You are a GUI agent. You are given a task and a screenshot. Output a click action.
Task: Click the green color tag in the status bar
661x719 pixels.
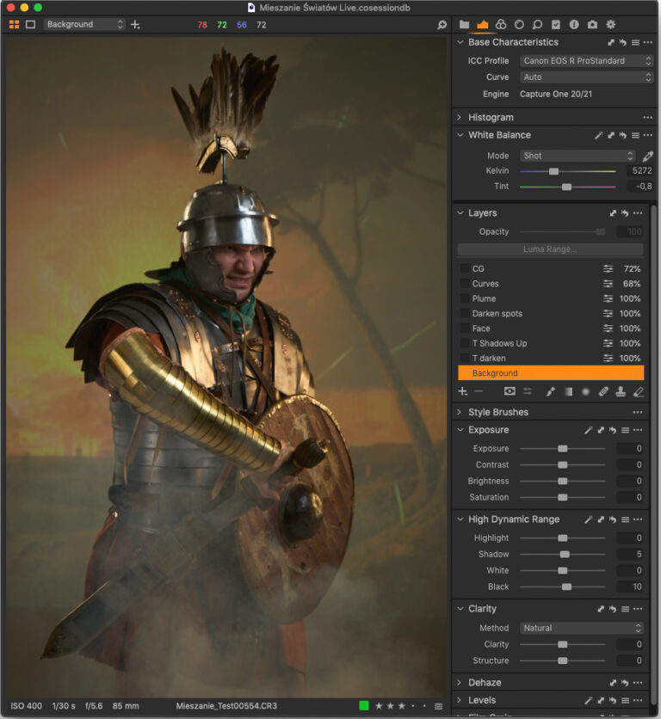[363, 706]
